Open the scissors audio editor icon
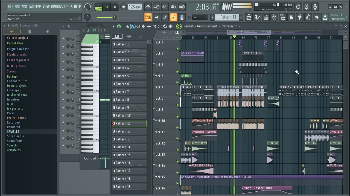 (x=307, y=7)
